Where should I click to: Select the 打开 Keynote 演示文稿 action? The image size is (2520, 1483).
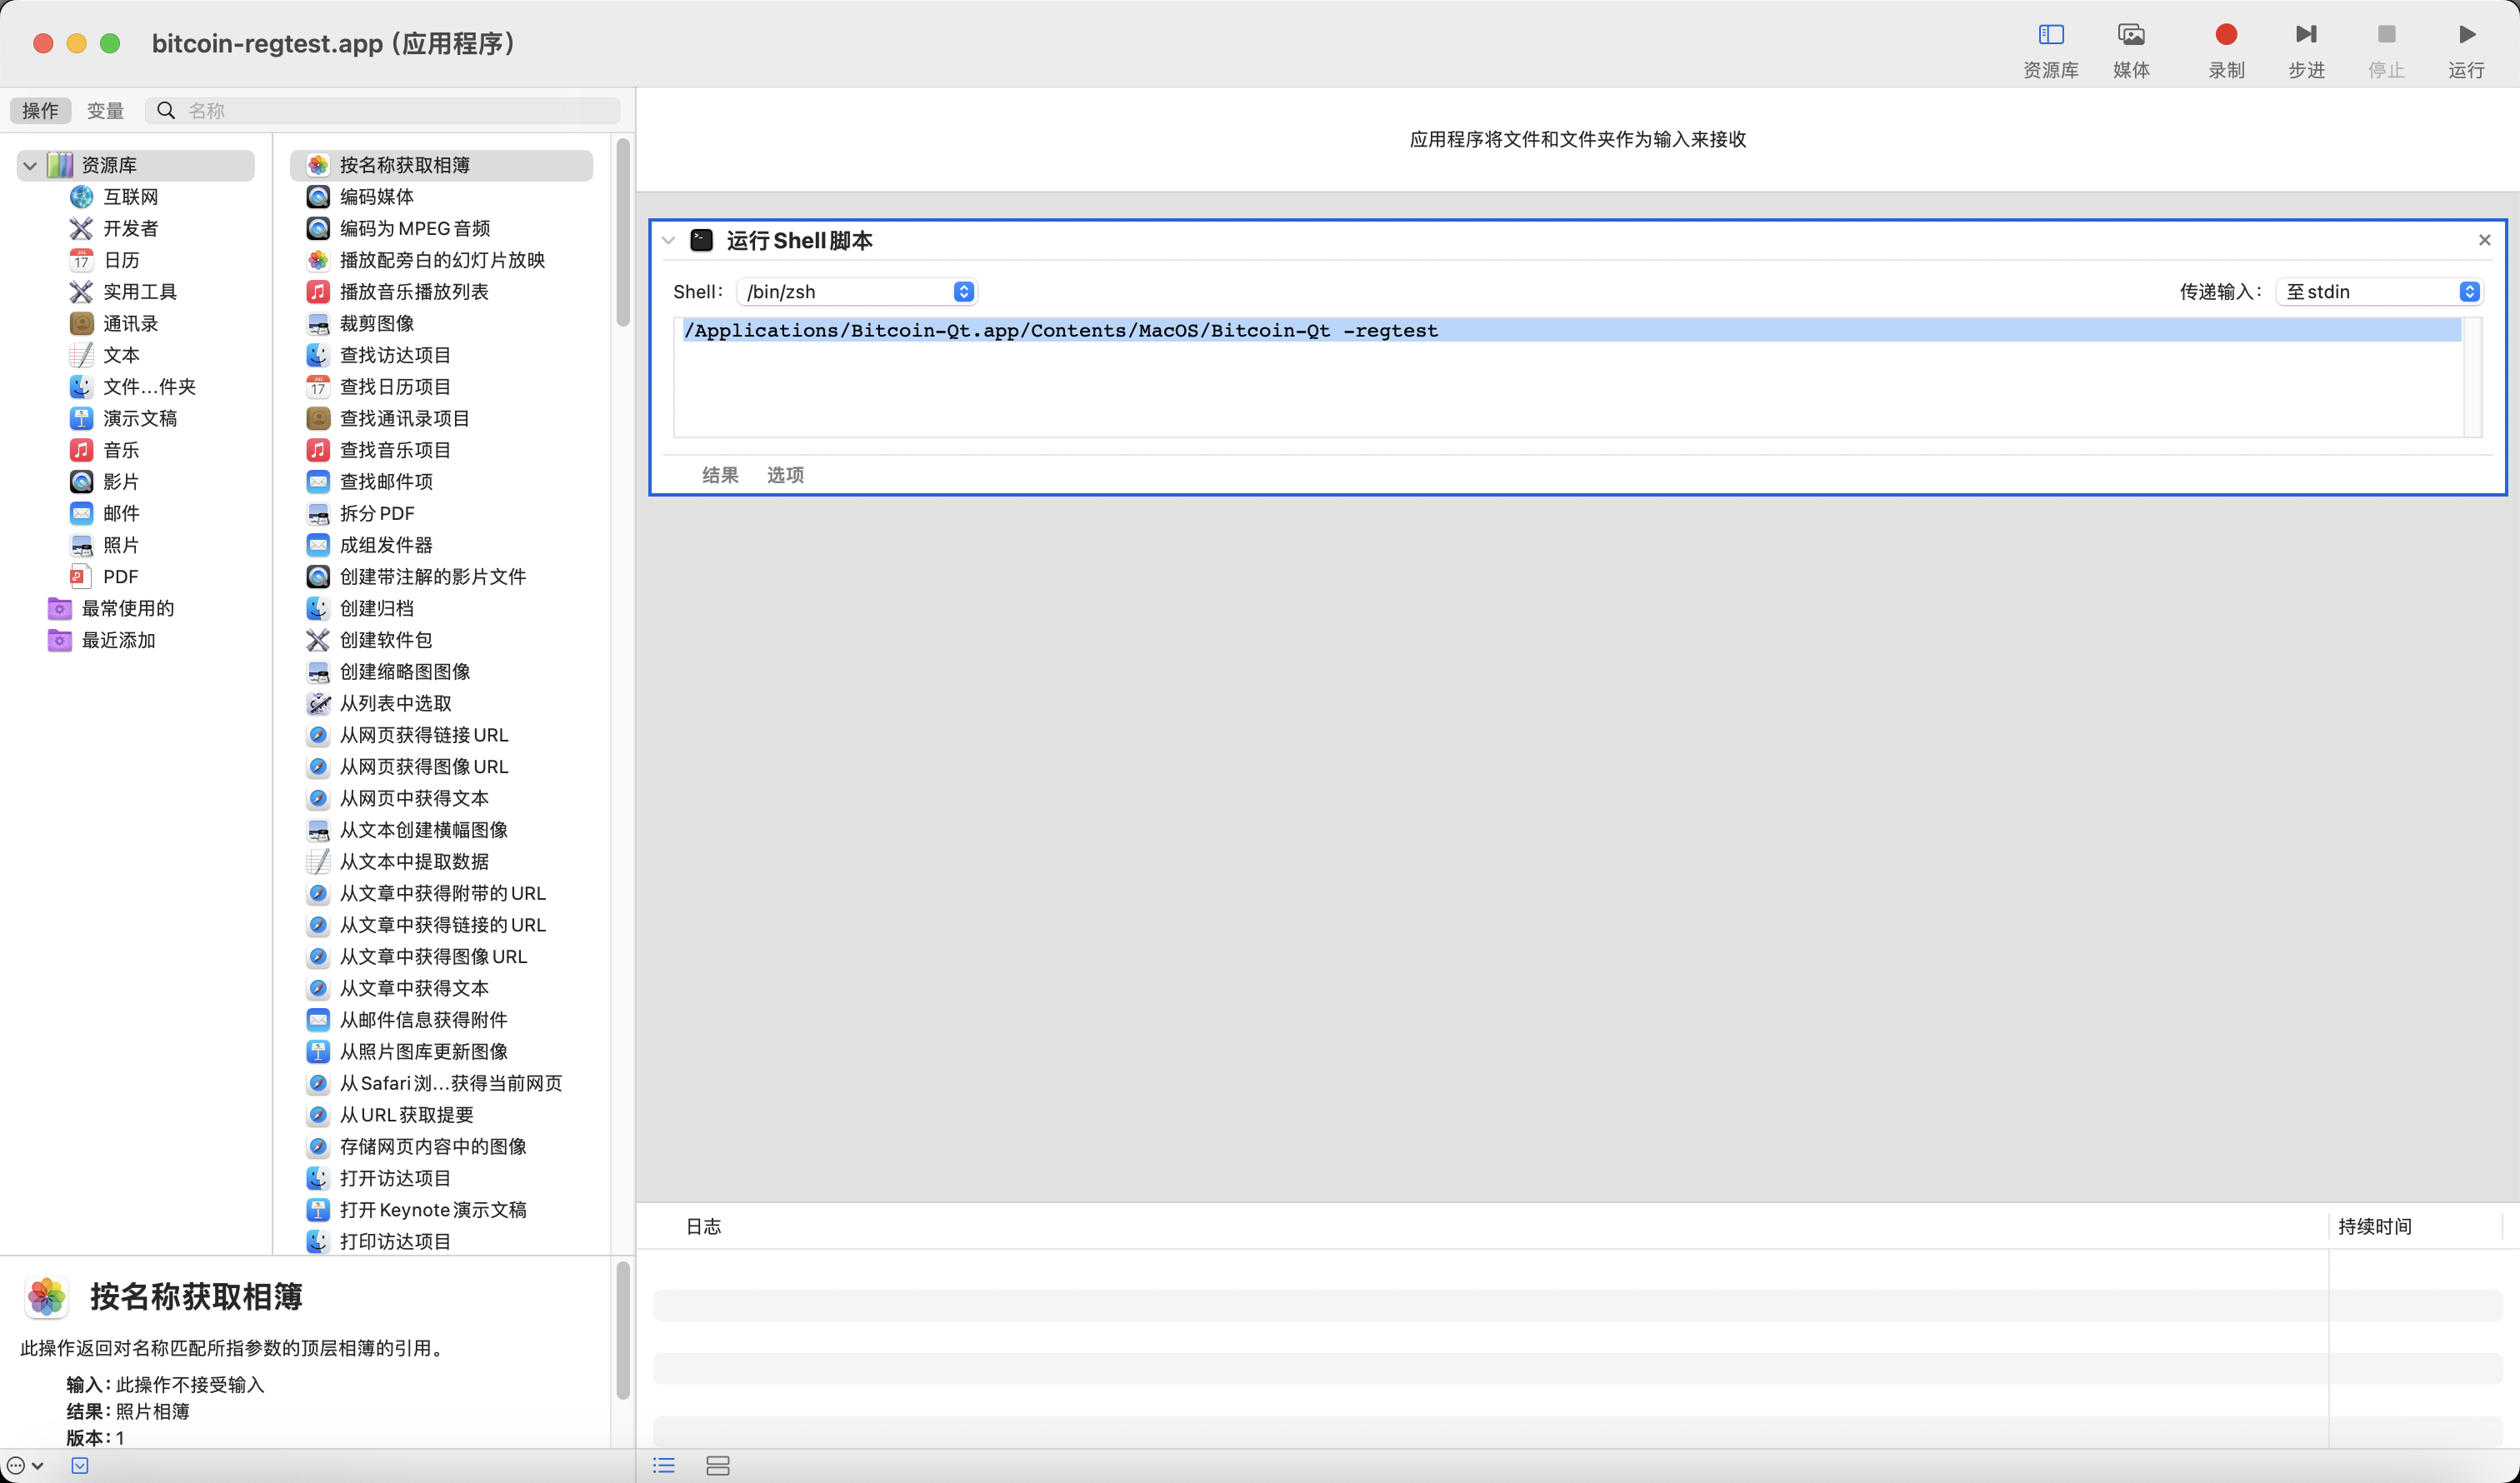pos(432,1210)
